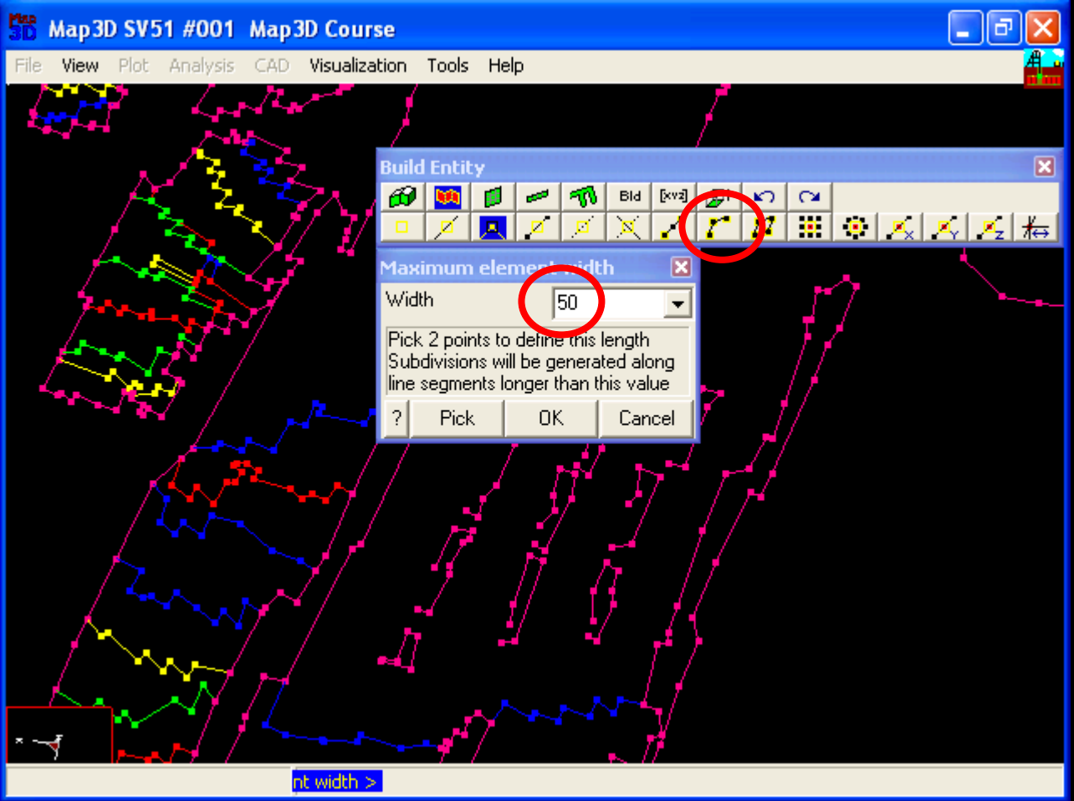Click the closed polygon tool icon
1074x801 pixels.
tap(764, 227)
